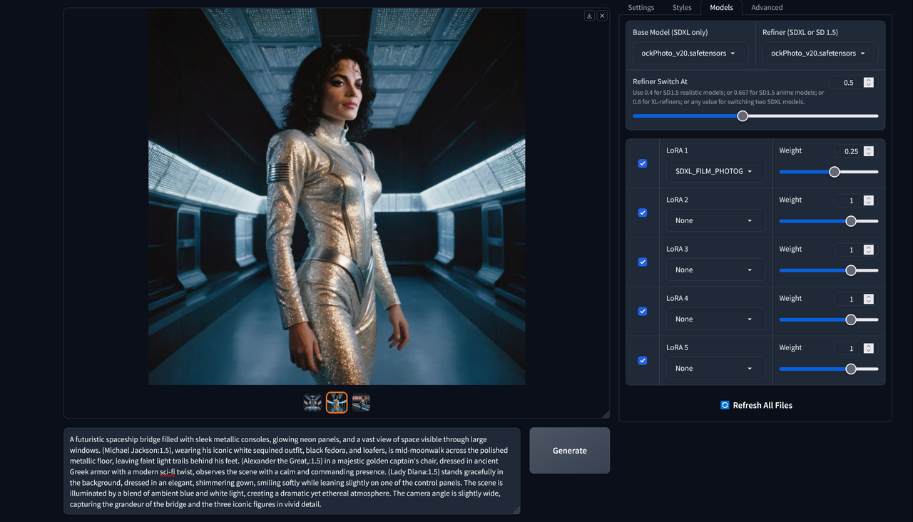
Task: Open the Advanced tab
Action: 767,8
